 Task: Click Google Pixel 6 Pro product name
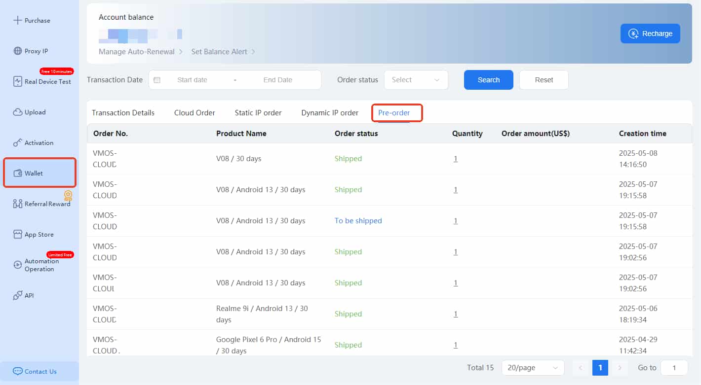pos(269,345)
